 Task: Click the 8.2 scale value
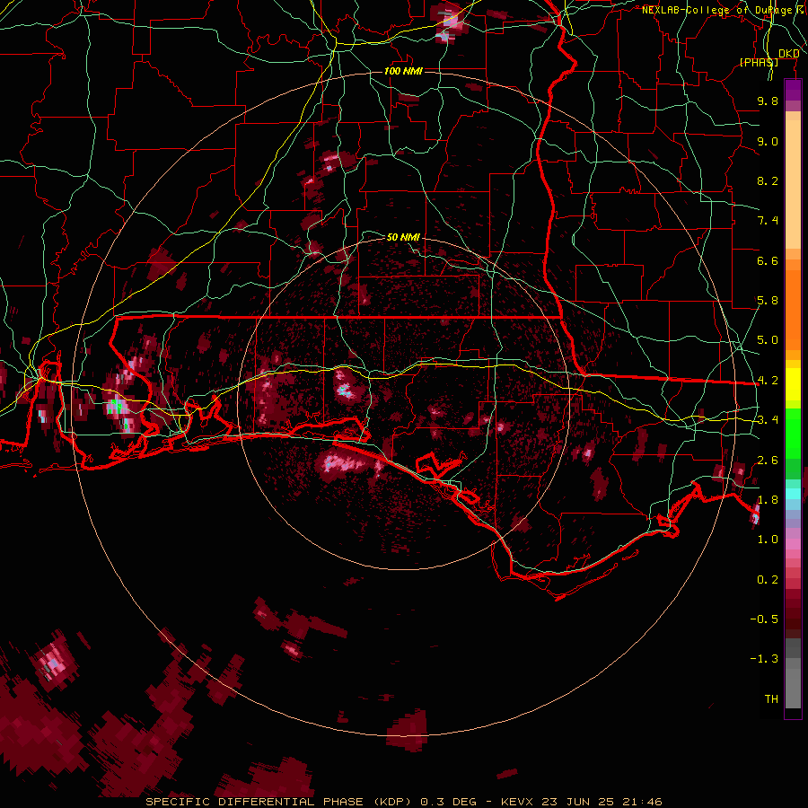pyautogui.click(x=768, y=180)
